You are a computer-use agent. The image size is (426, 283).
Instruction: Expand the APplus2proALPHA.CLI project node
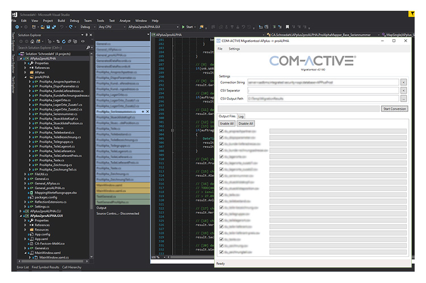(20, 211)
